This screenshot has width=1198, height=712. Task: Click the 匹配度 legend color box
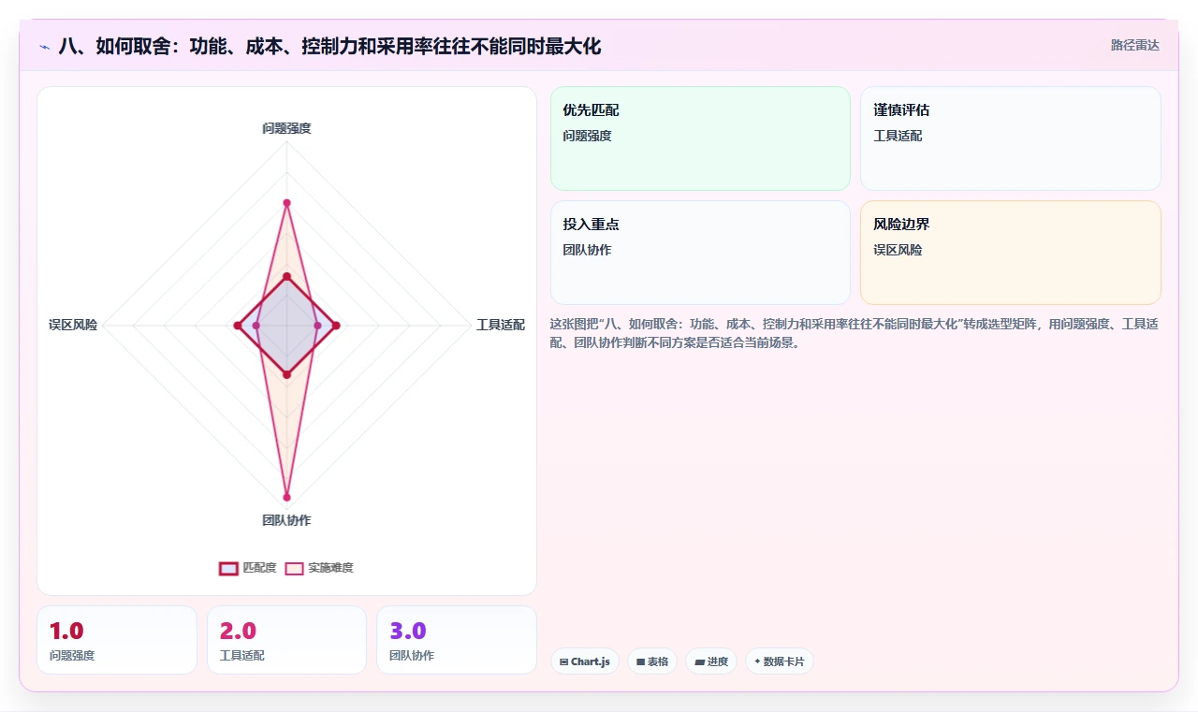(x=228, y=568)
